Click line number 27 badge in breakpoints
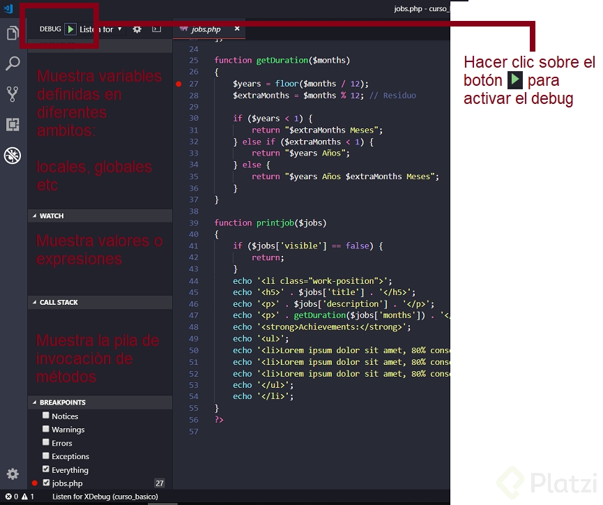The height and width of the screenshot is (505, 603). (x=160, y=483)
